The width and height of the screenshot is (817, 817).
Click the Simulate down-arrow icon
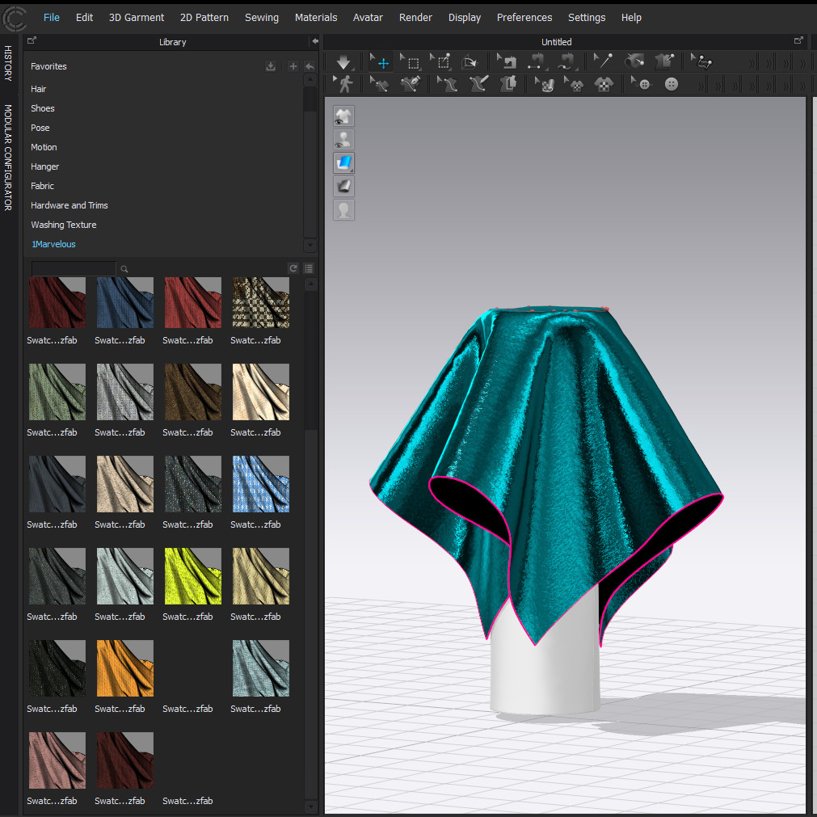coord(343,62)
